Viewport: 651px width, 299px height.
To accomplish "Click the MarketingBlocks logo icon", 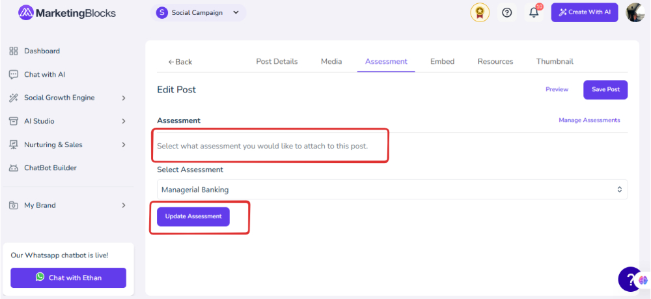I will pyautogui.click(x=26, y=12).
